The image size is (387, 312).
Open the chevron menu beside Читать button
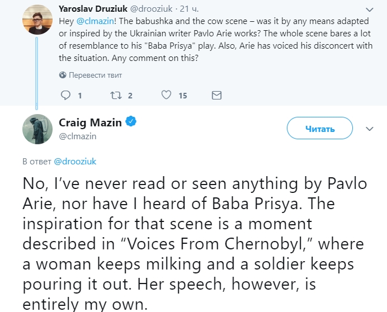point(369,129)
